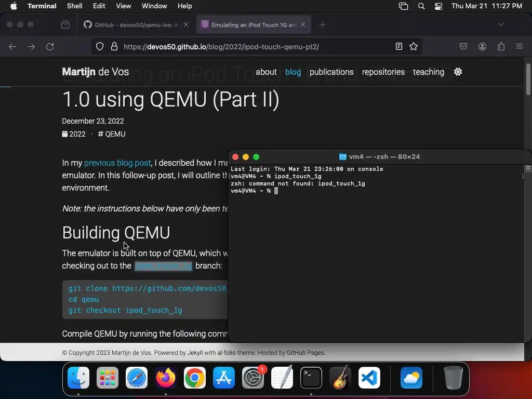This screenshot has height=399, width=532.
Task: Open the about page link
Action: coord(266,72)
